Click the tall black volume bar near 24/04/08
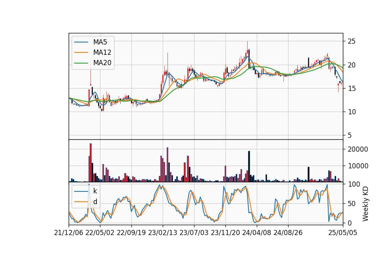The height and width of the screenshot is (274, 381). coord(249,166)
